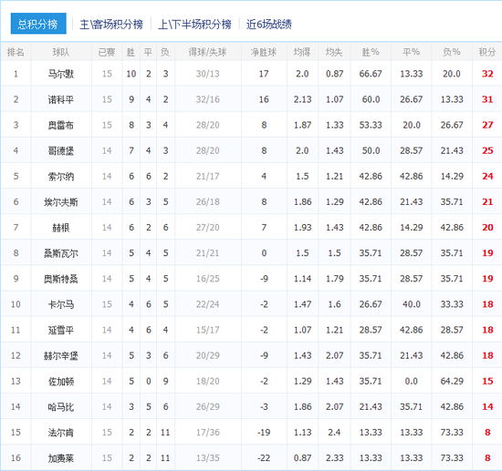502x471 pixels.
Task: Click team name 埃尔夫斯
Action: [x=61, y=202]
